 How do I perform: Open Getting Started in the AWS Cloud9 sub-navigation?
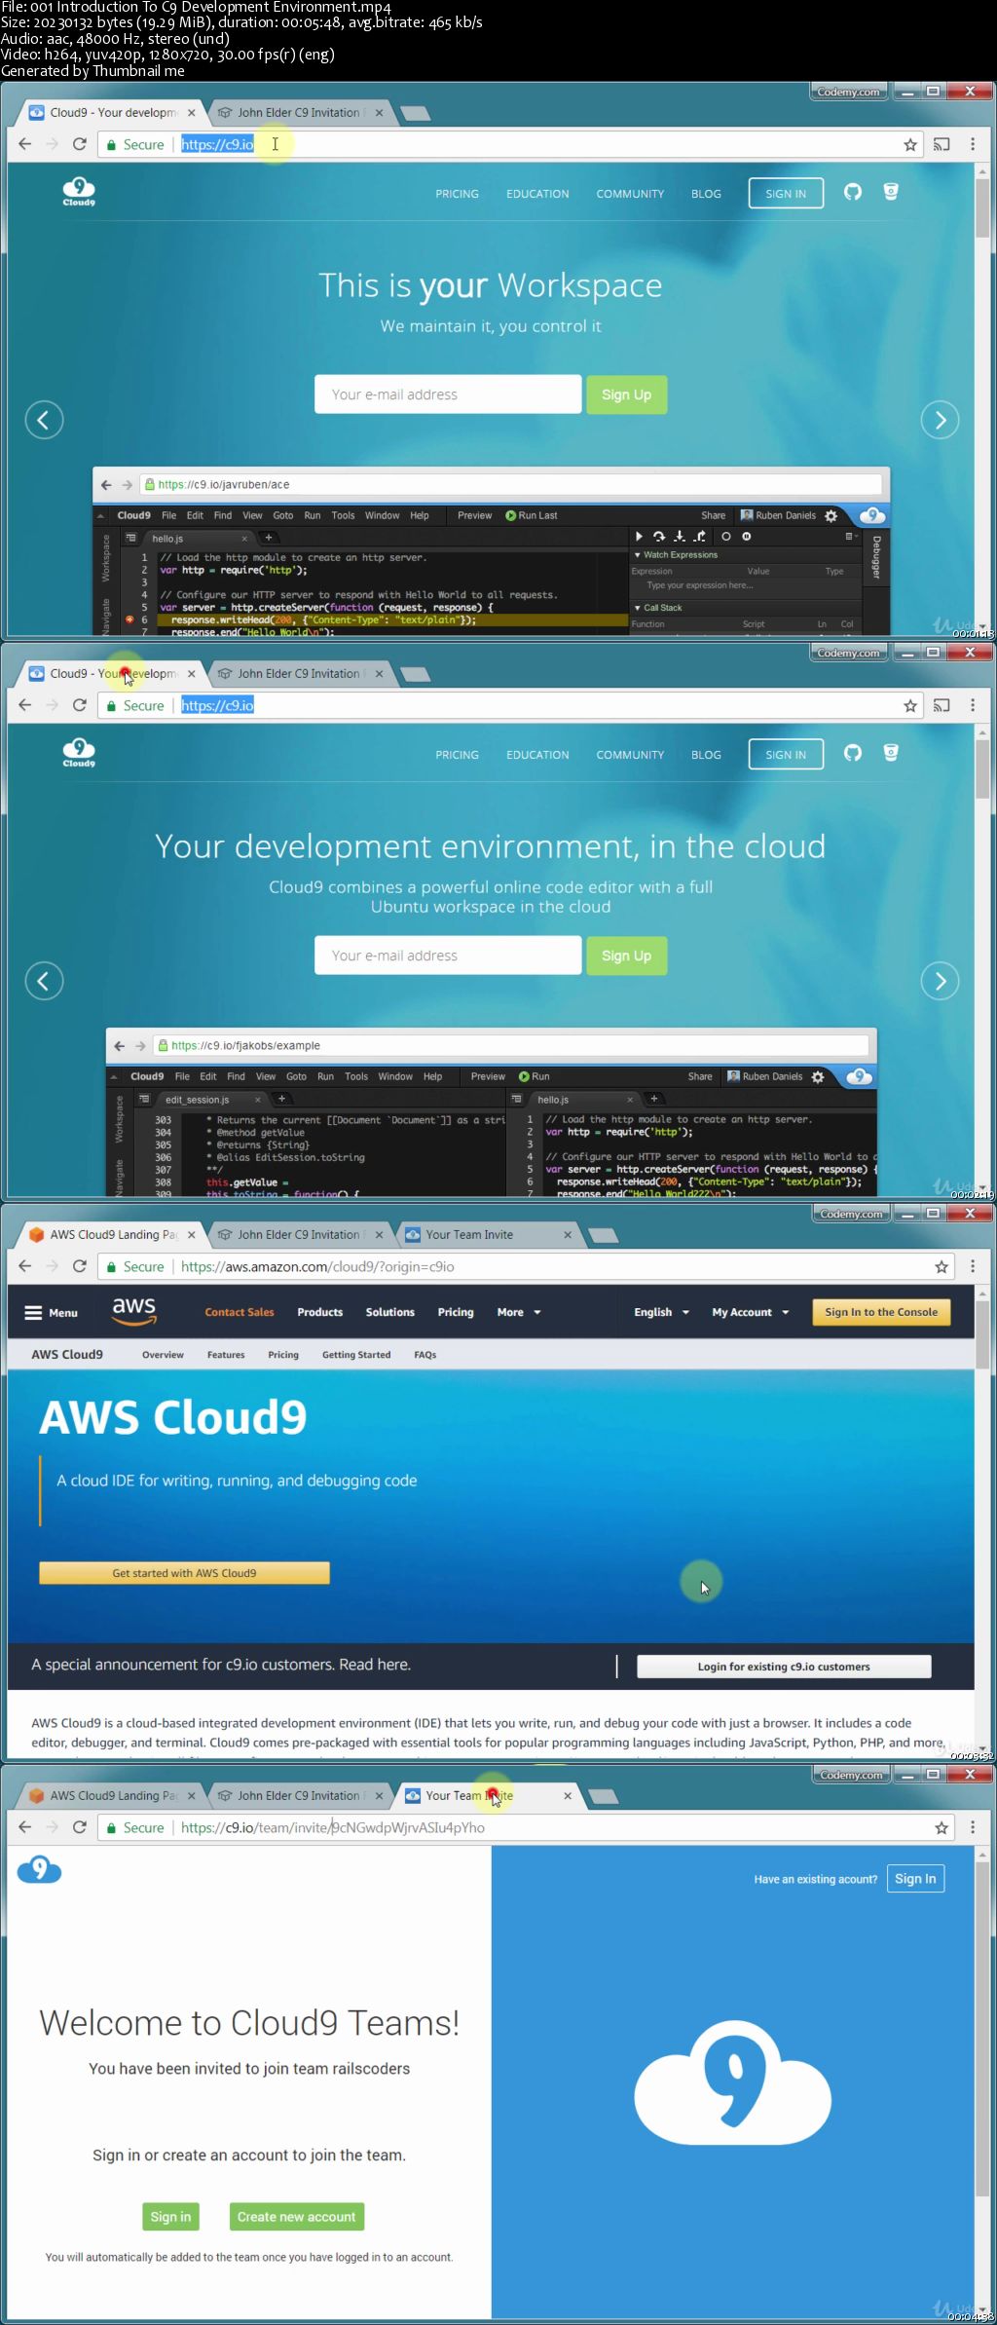tap(356, 1355)
